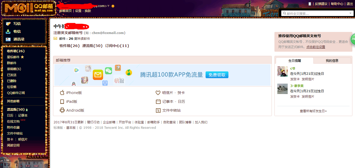Viewport: 355px width, 168px height.
Task: Click 团队博客 footer link
Action: (x=185, y=122)
